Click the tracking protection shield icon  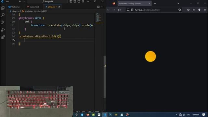[x=128, y=10]
